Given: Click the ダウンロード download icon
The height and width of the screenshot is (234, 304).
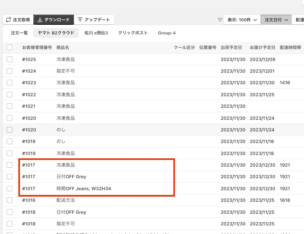Looking at the screenshot, I should (40, 20).
